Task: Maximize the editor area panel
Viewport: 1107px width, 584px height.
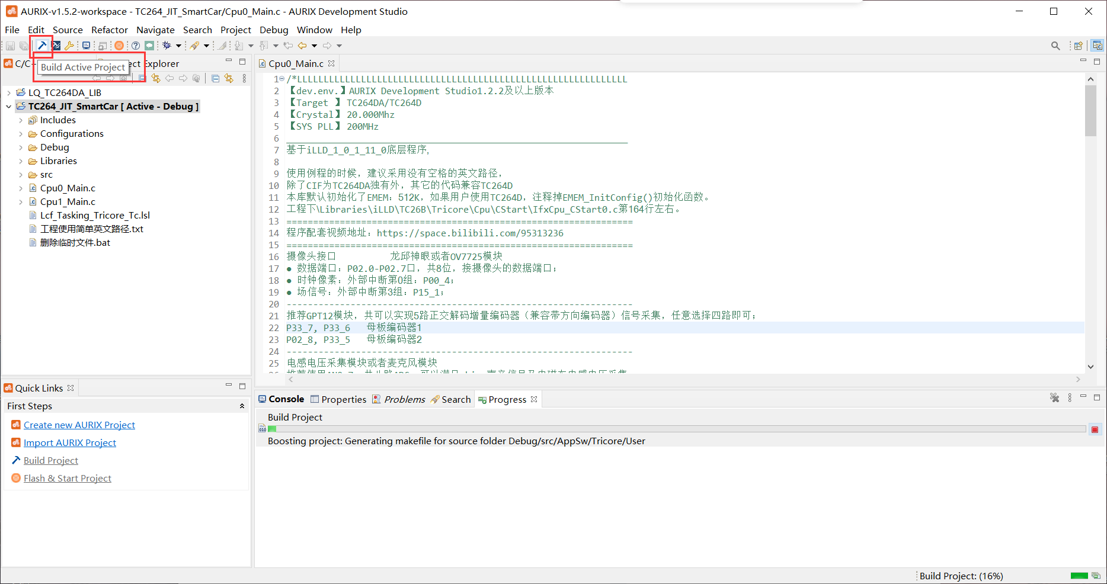Action: 1096,62
